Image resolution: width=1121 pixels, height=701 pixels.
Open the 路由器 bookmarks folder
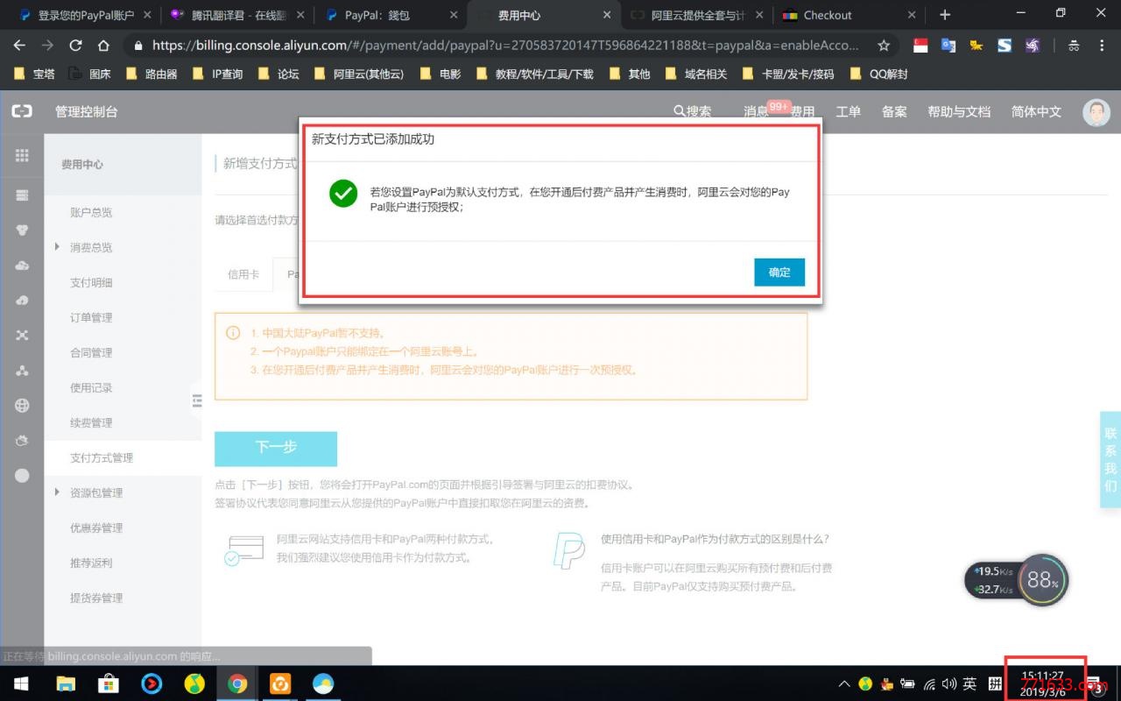(x=152, y=74)
